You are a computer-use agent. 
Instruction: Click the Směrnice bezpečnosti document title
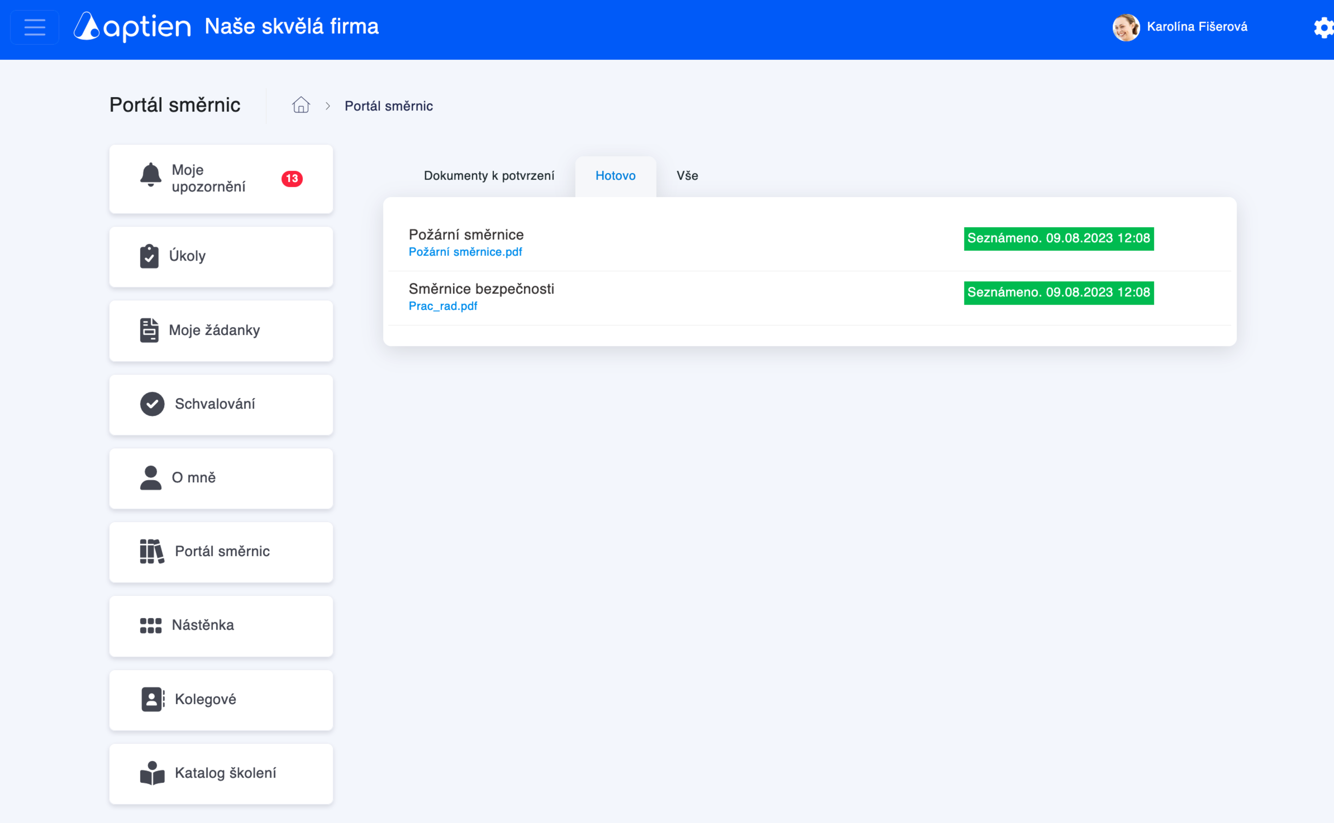[x=481, y=289]
